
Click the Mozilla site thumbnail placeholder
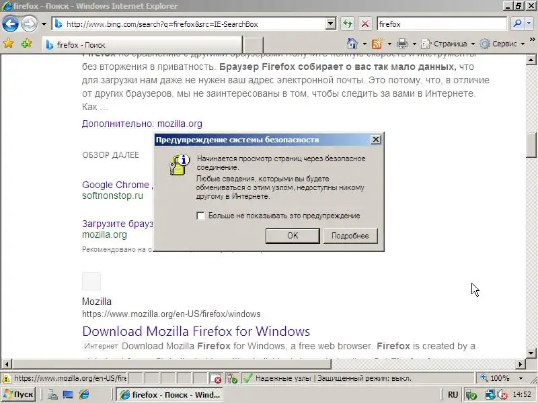coord(91,281)
